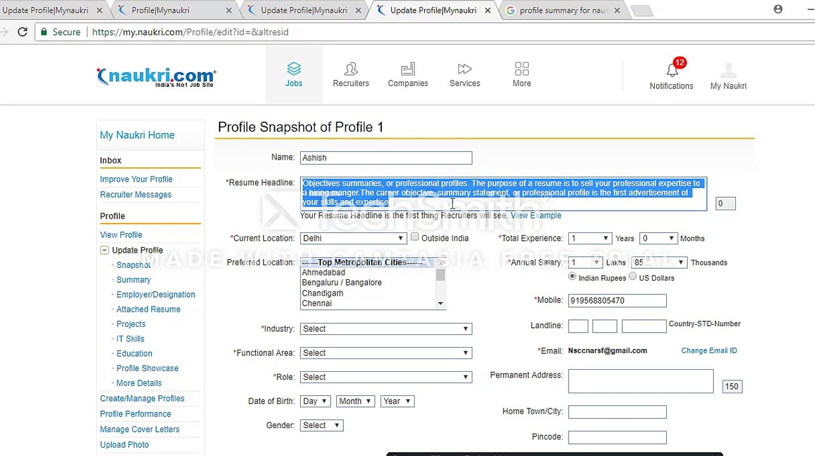Open the Functional Area dropdown
The height and width of the screenshot is (456, 815).
click(x=386, y=353)
